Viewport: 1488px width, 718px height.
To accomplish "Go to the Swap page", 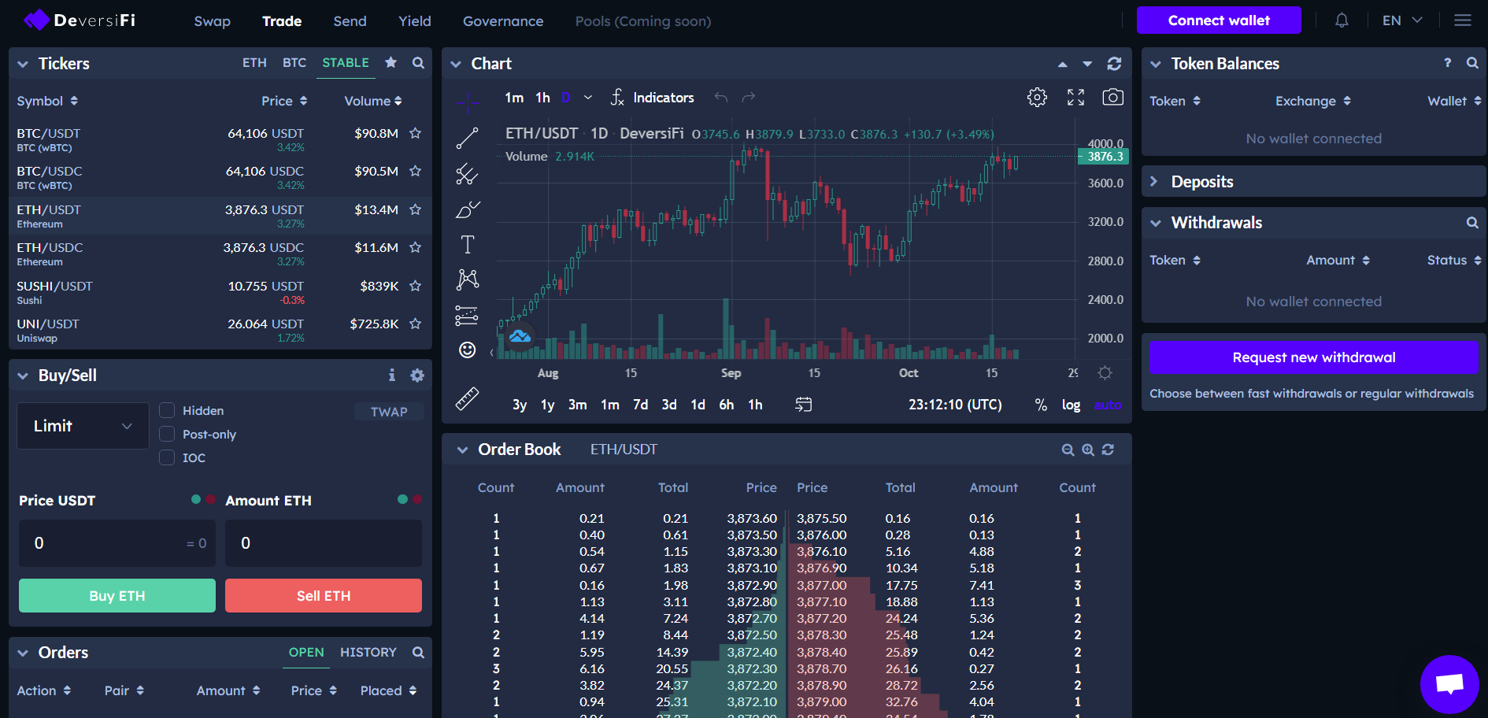I will point(213,21).
